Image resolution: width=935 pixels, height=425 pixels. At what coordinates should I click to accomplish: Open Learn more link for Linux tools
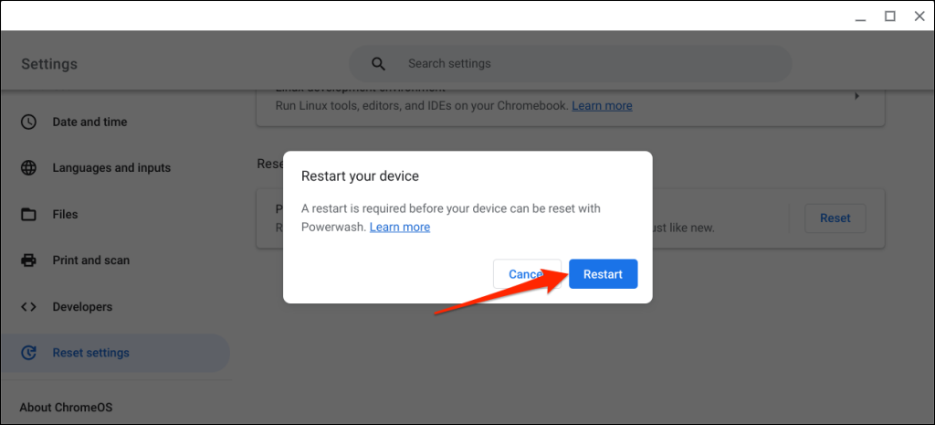point(602,105)
